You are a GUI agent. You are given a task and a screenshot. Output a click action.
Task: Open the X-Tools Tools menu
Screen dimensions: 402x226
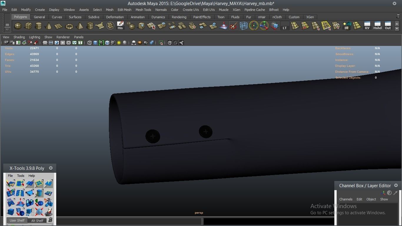click(x=21, y=176)
